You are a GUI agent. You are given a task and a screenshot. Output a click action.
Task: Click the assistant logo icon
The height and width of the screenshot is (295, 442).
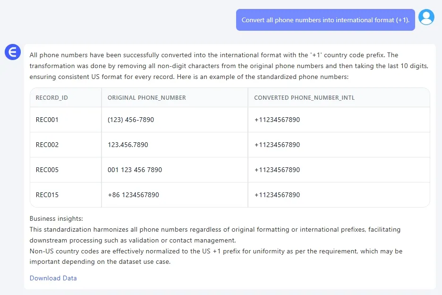(x=13, y=52)
